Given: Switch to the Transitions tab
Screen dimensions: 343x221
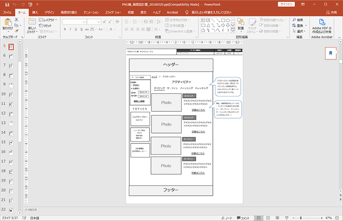Looking at the screenshot, I should click(69, 13).
